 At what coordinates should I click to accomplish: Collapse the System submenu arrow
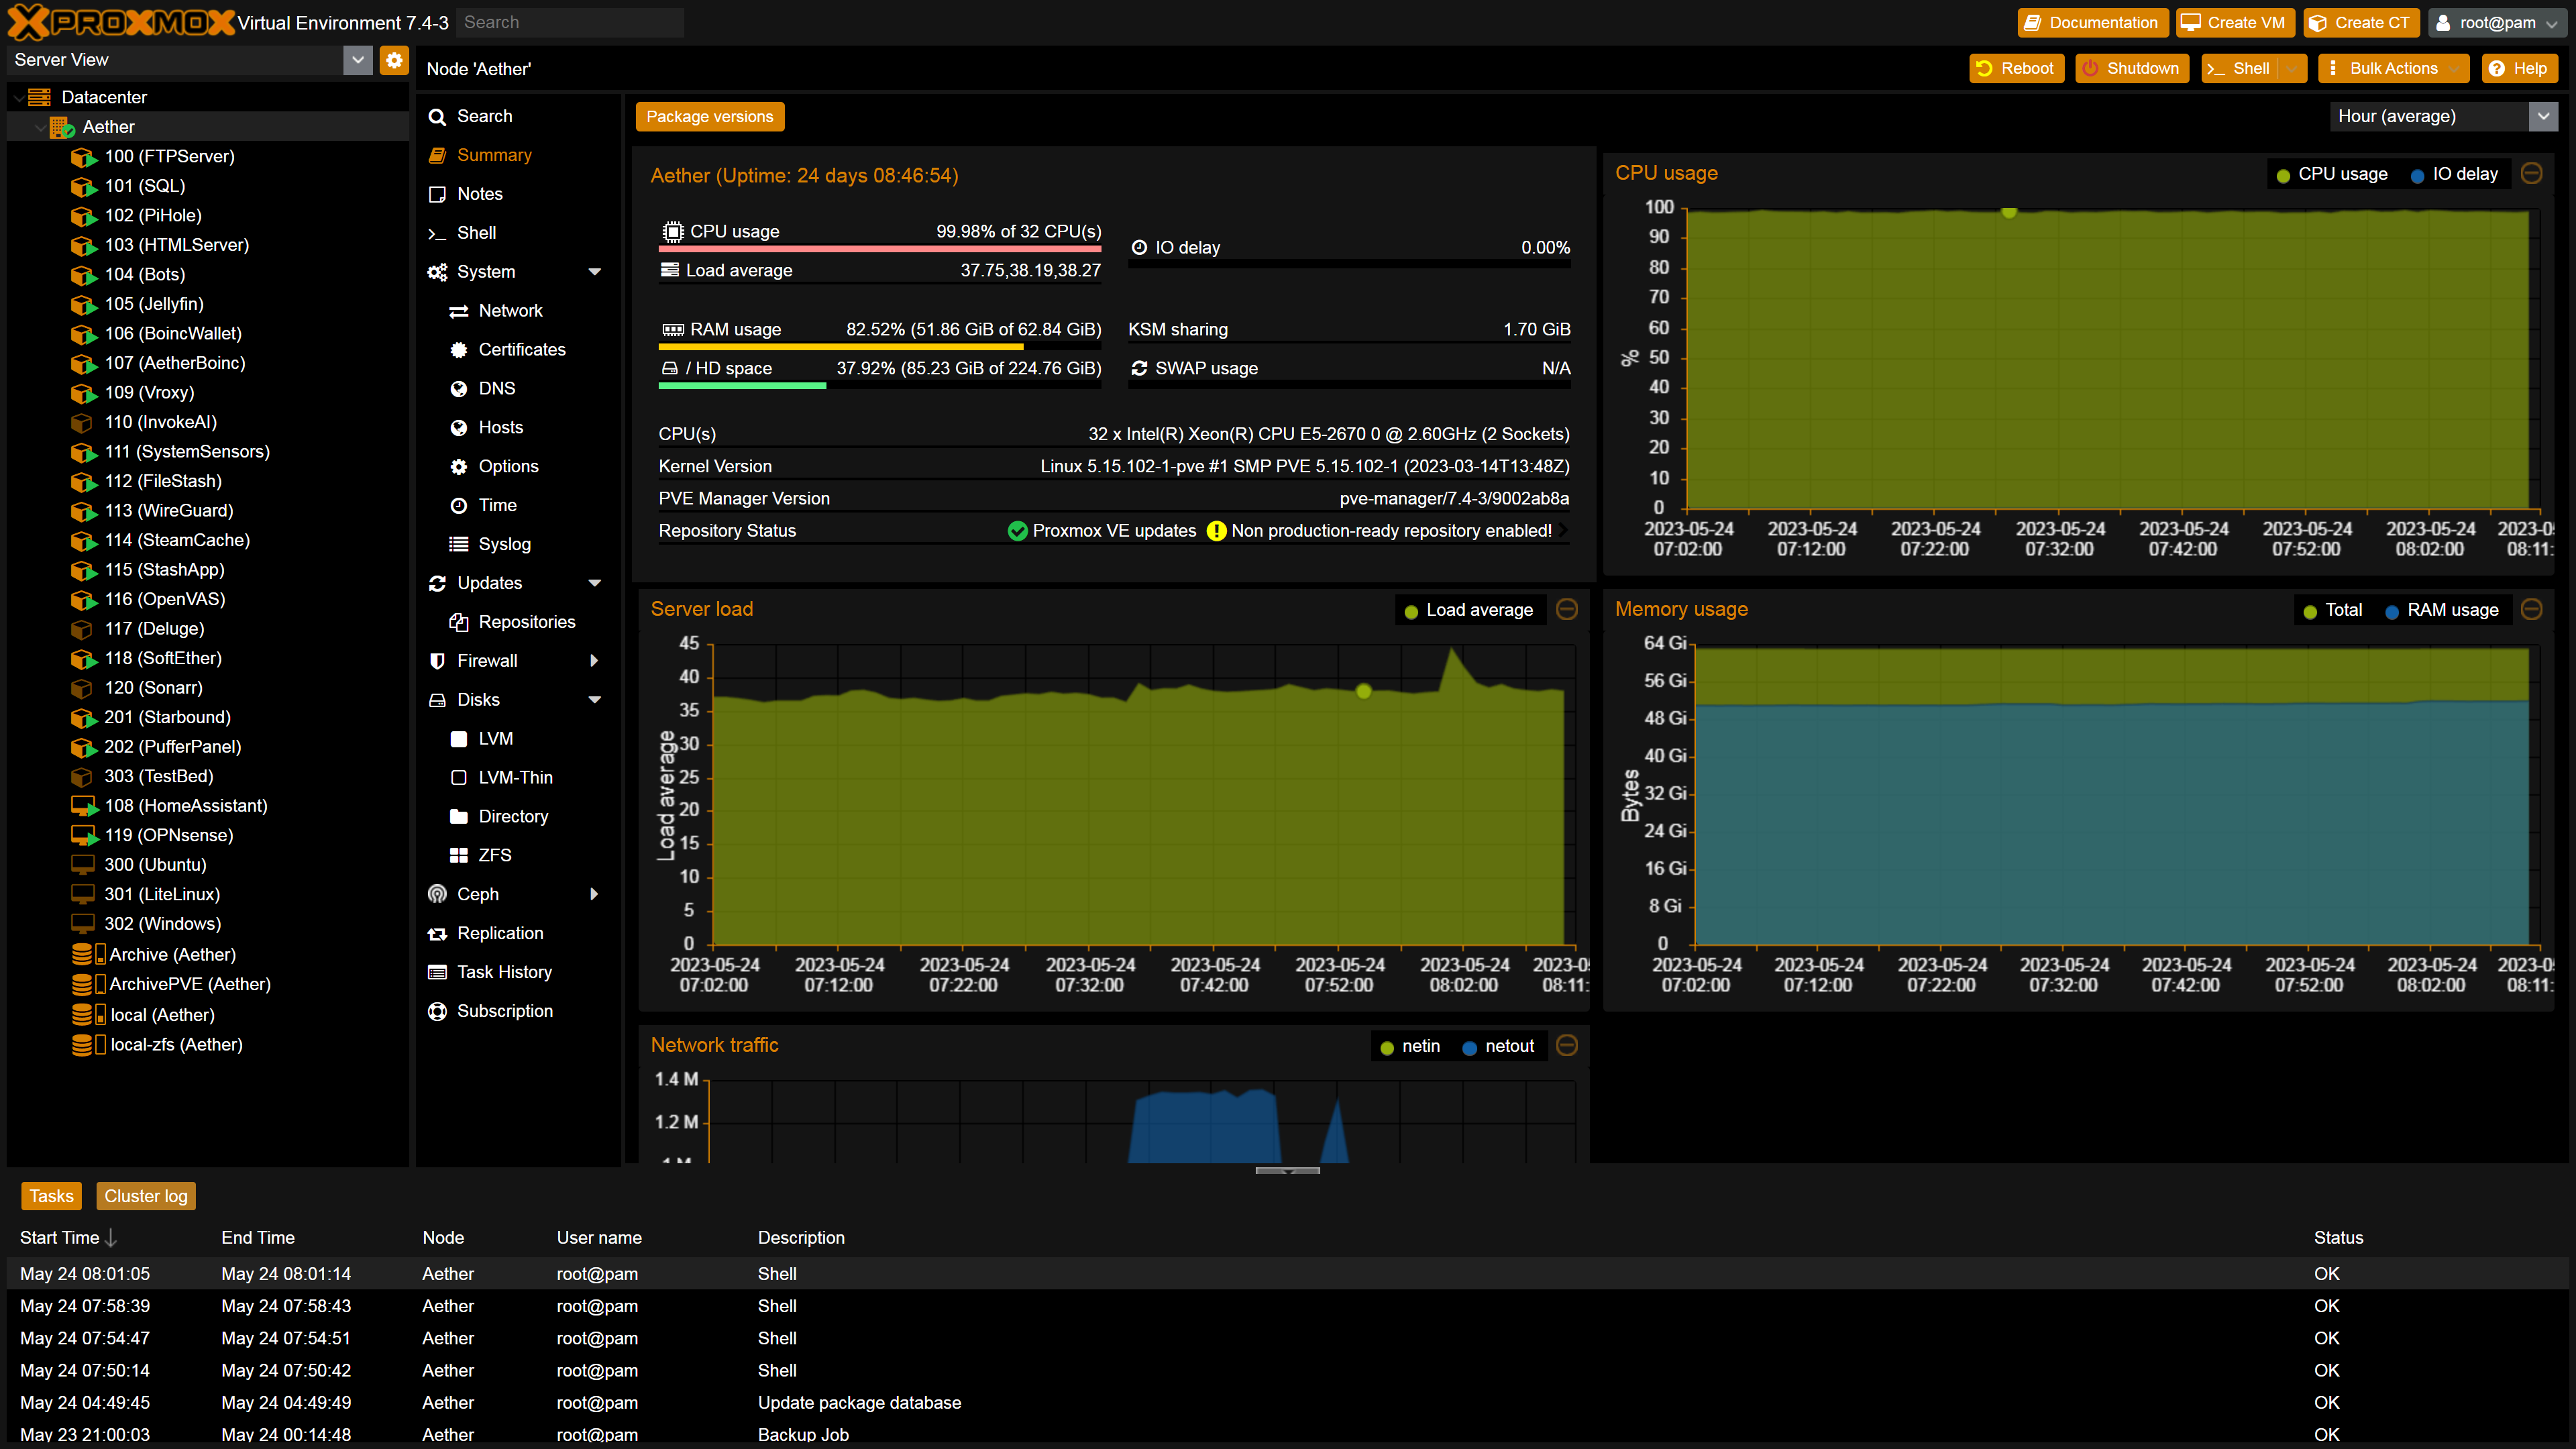[x=595, y=272]
